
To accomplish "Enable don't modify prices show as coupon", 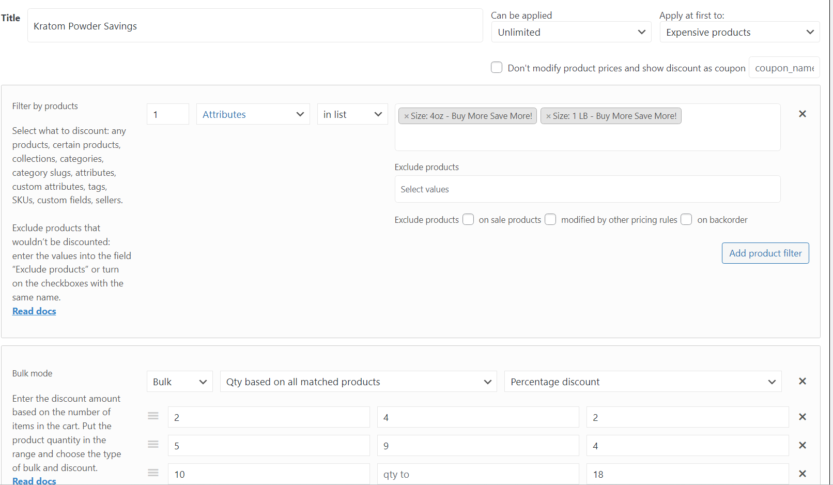I will coord(497,67).
